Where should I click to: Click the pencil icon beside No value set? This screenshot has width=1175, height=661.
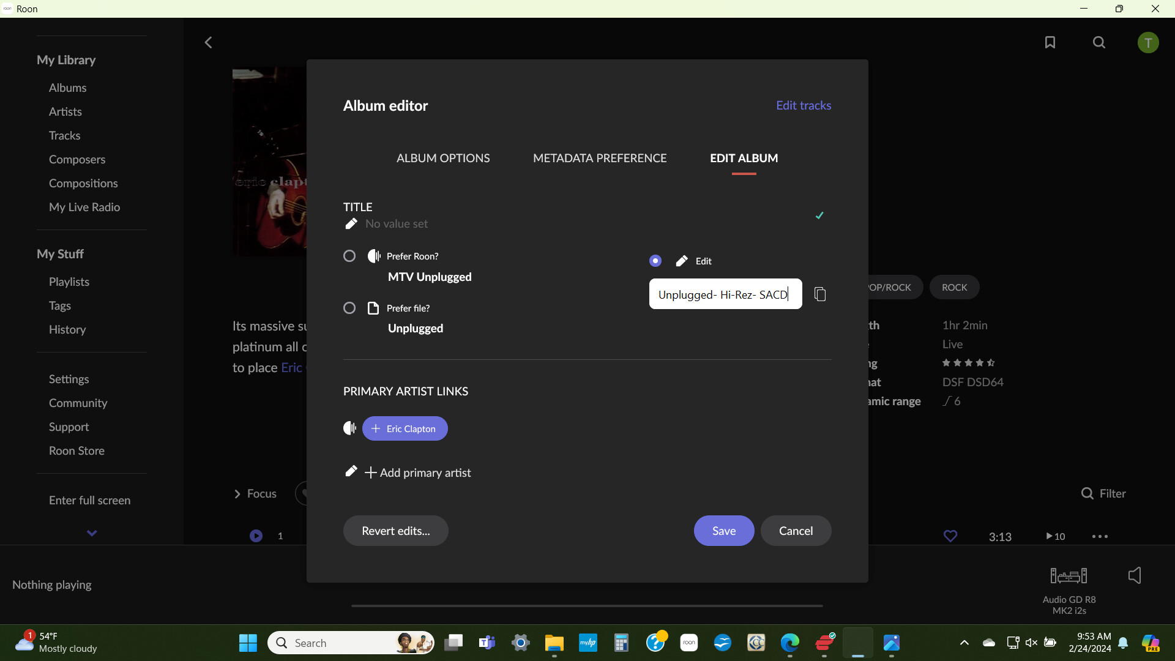[x=351, y=224]
